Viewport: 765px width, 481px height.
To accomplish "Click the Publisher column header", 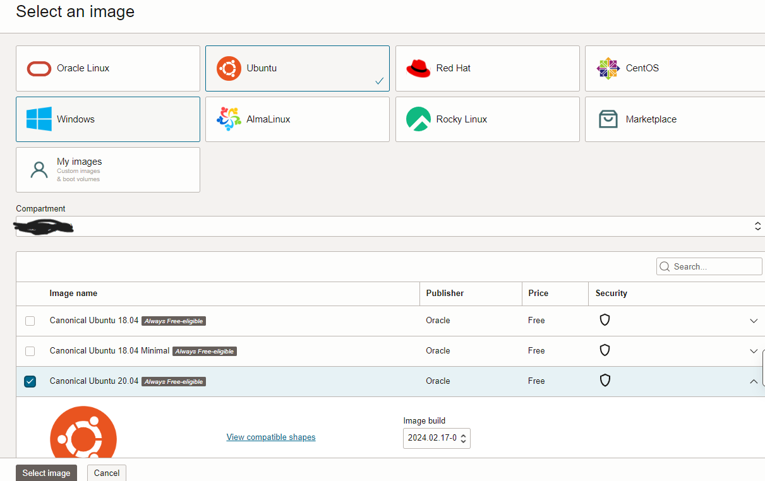I will (x=445, y=293).
